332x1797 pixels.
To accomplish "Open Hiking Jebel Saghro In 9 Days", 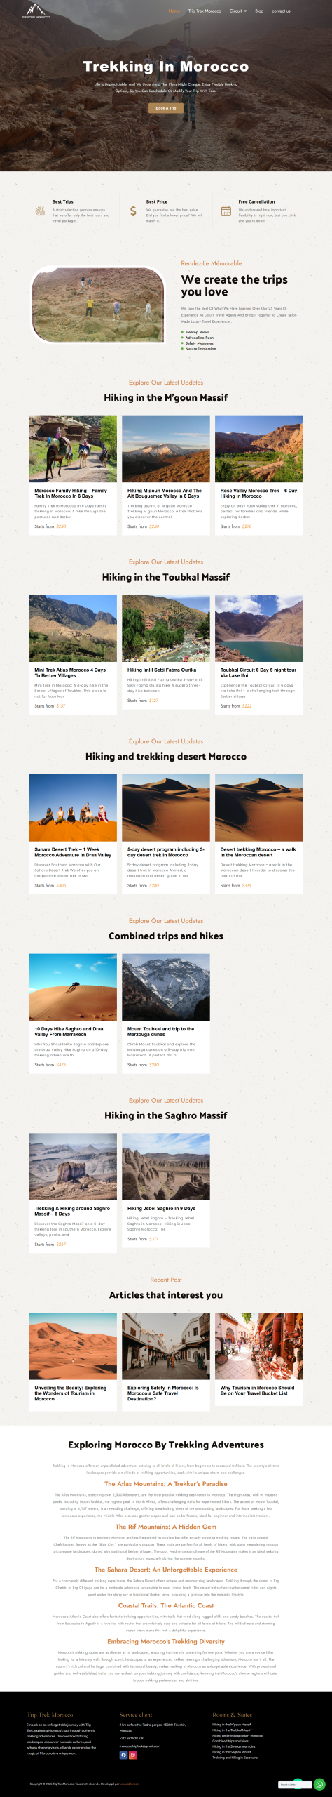I will (x=161, y=1209).
